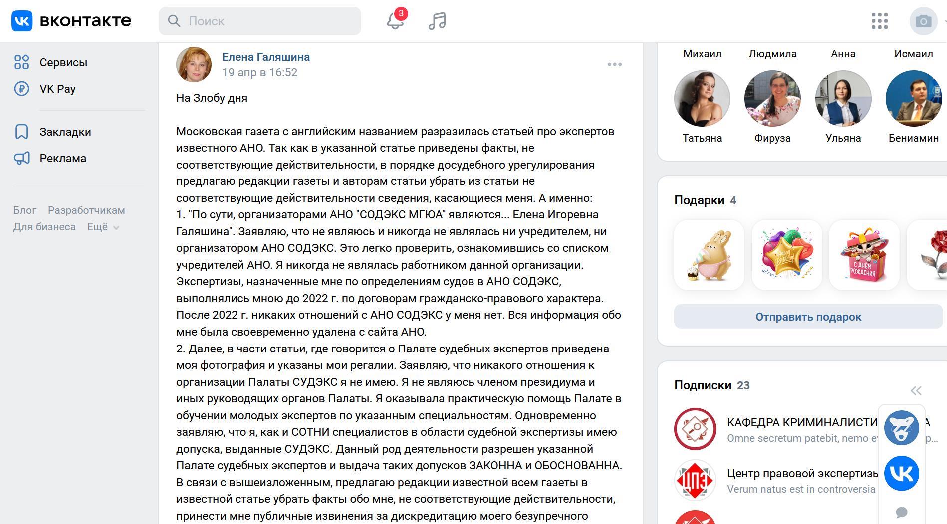Open the blue seal chat avatar in sidebar
The image size is (947, 524).
901,427
